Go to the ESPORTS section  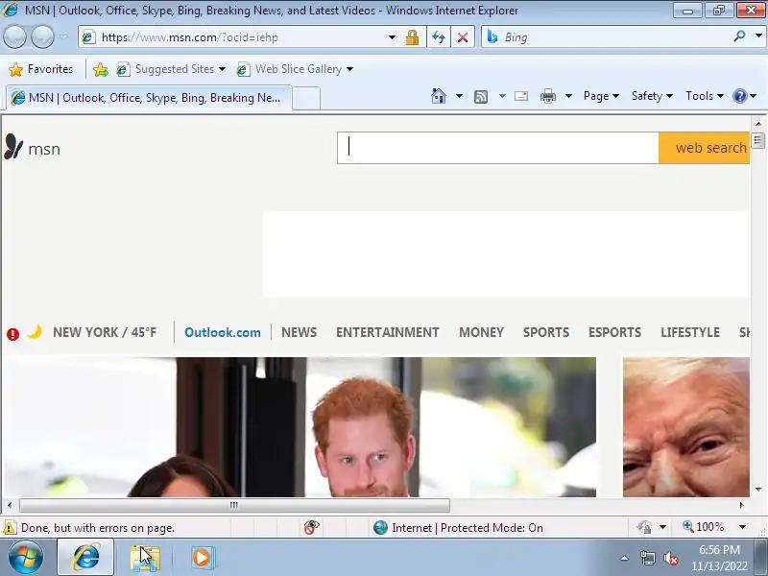(614, 332)
